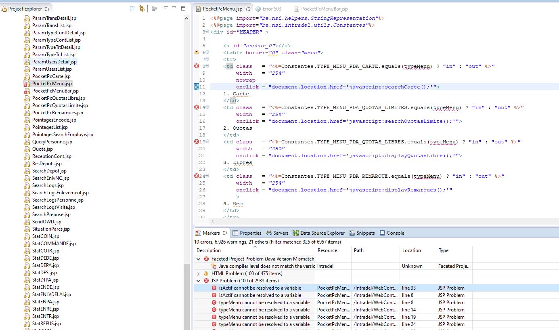
Task: Click the ParamUsersDetail.jsp file icon
Action: 27,62
